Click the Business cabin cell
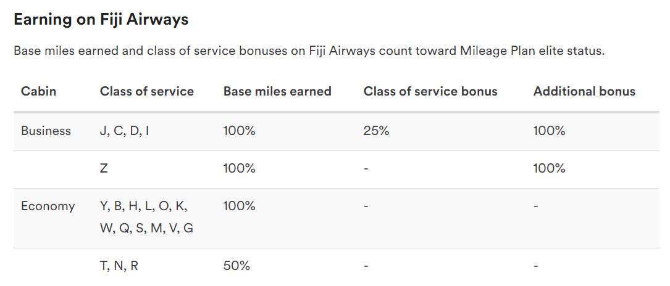The height and width of the screenshot is (286, 670). click(x=46, y=131)
